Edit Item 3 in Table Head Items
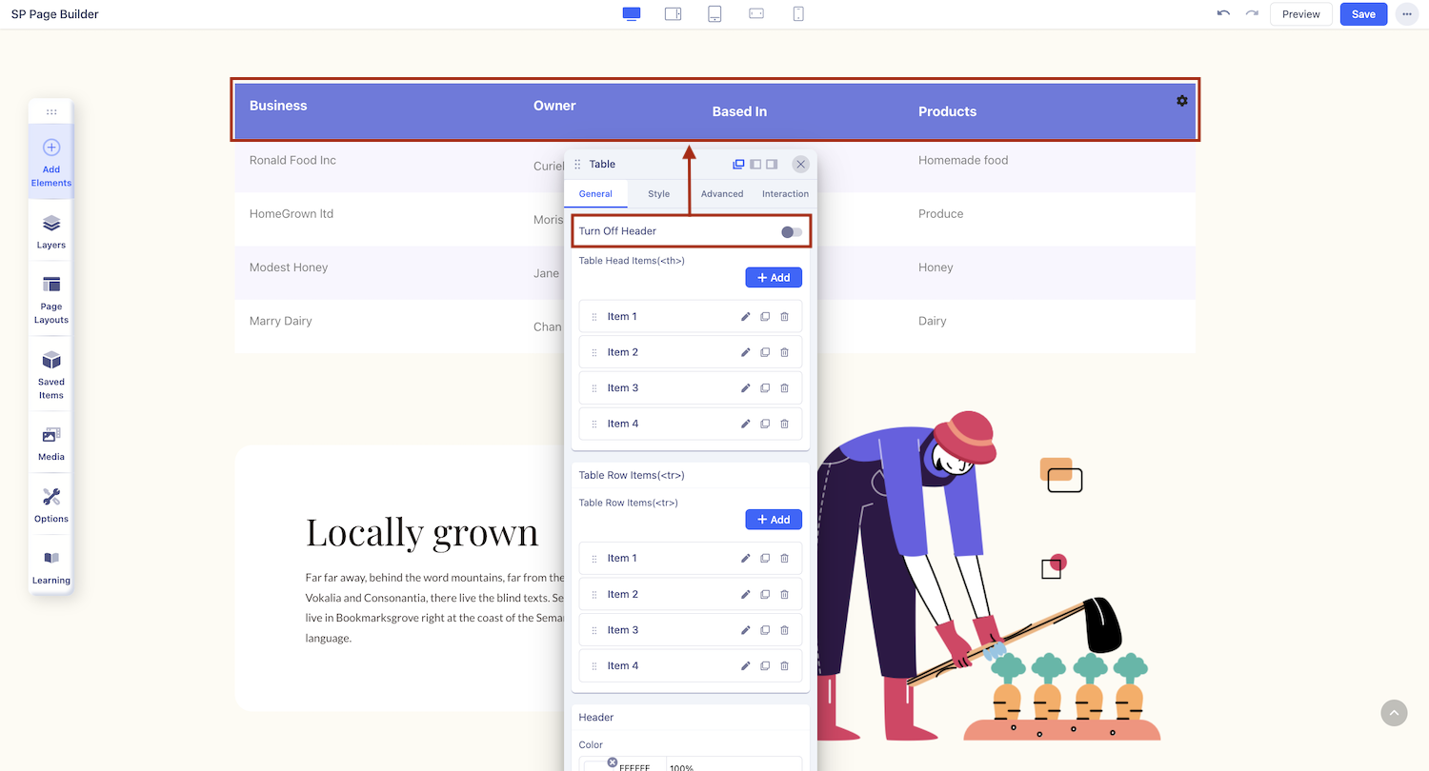The height and width of the screenshot is (771, 1429). [746, 388]
